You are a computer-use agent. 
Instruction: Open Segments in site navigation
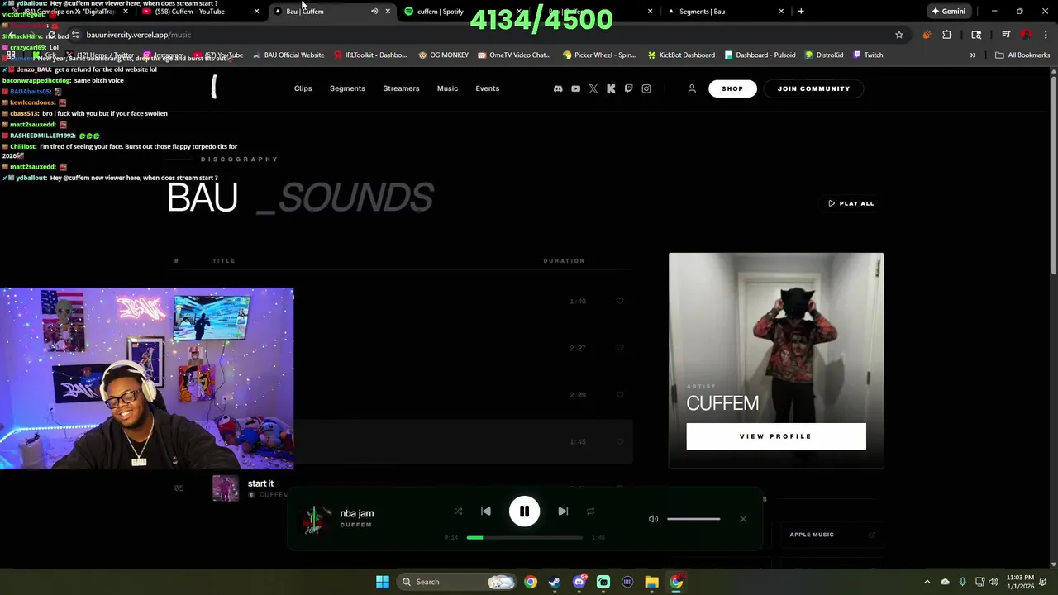point(347,88)
